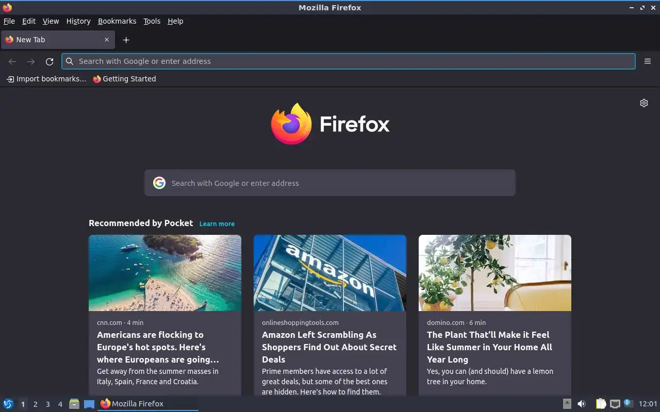Click the removable media eject tray icon
The image size is (660, 412).
(567, 404)
